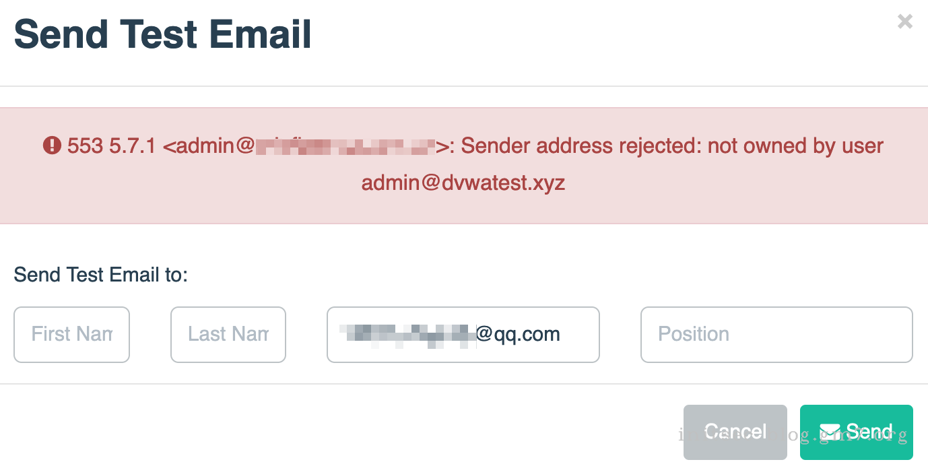Click the red error exclamation icon

click(52, 145)
